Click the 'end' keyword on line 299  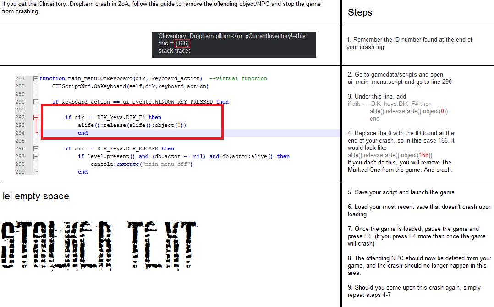point(83,172)
